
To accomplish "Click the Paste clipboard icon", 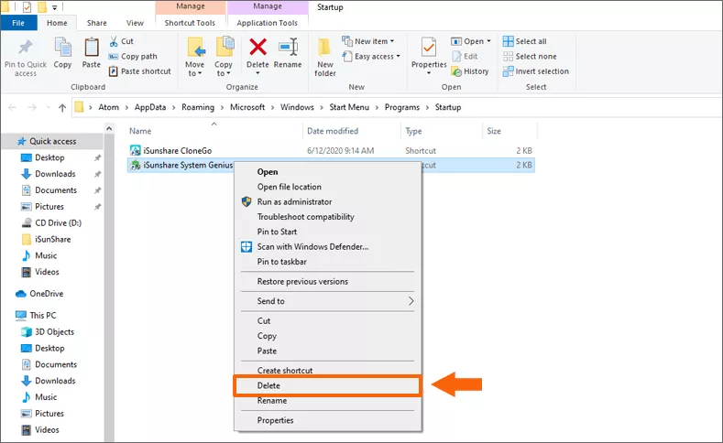I will tap(92, 48).
